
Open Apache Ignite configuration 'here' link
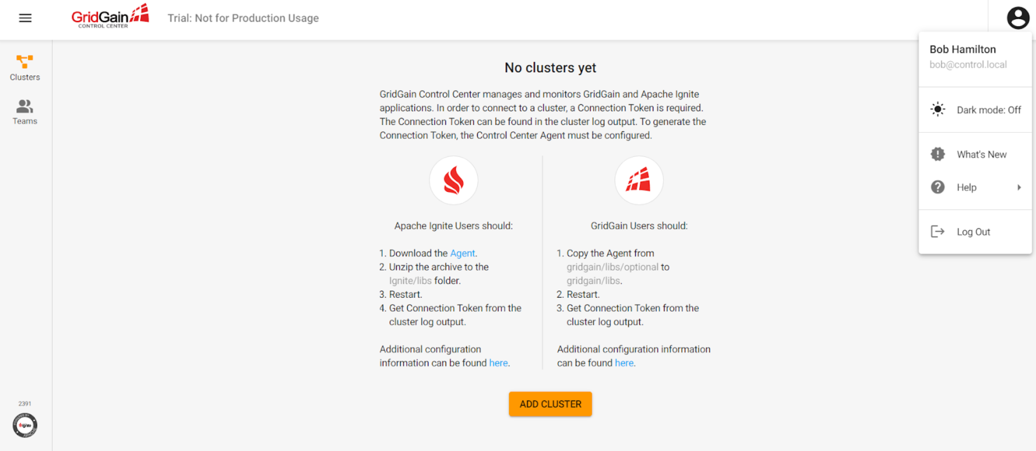(498, 363)
